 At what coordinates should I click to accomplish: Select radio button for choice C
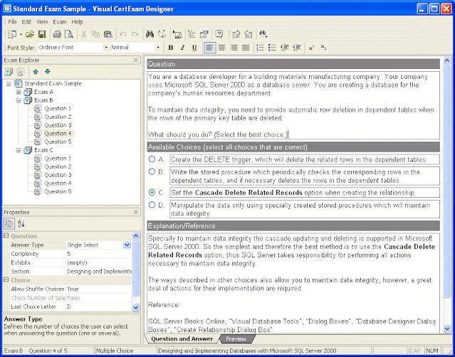tap(152, 192)
